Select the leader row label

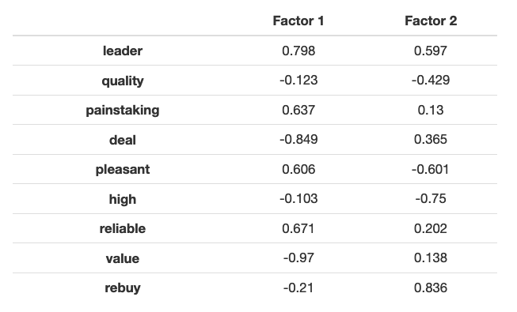click(123, 51)
